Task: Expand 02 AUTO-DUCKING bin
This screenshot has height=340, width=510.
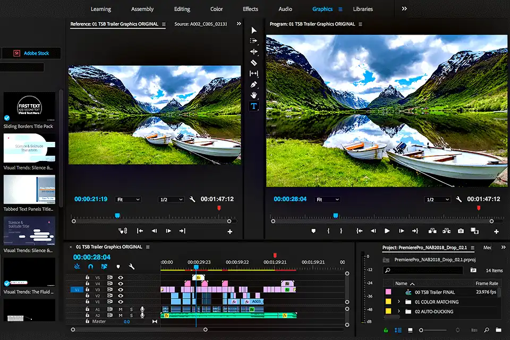Action: pyautogui.click(x=399, y=311)
